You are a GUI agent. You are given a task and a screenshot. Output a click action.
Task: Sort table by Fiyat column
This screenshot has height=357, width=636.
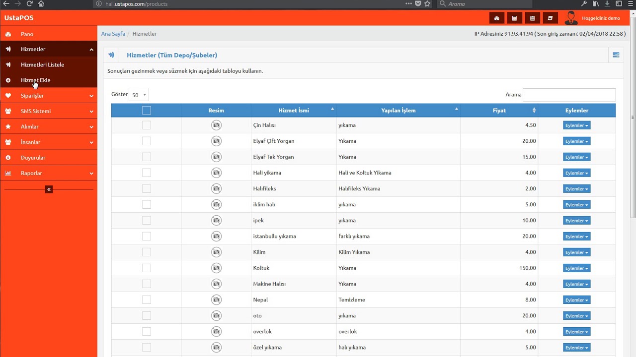(499, 111)
